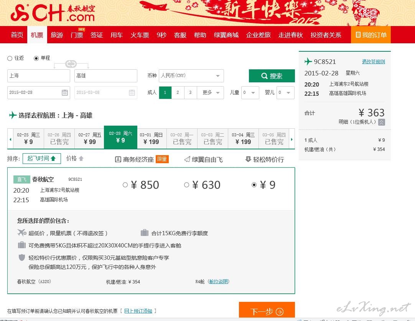Set adult count to 3
This screenshot has width=415, height=321.
(191, 93)
